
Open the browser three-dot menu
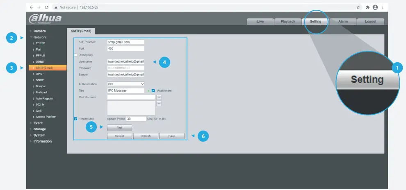coord(383,7)
